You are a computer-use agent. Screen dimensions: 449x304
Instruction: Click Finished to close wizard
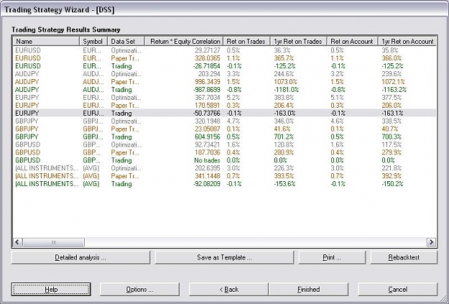(308, 289)
